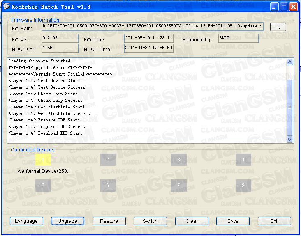Select device slot 3
This screenshot has width=301, height=236.
point(179,159)
